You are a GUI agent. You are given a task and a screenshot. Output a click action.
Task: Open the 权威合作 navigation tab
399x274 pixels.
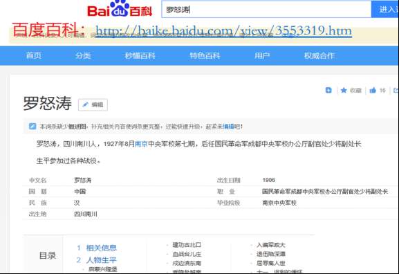pos(319,55)
